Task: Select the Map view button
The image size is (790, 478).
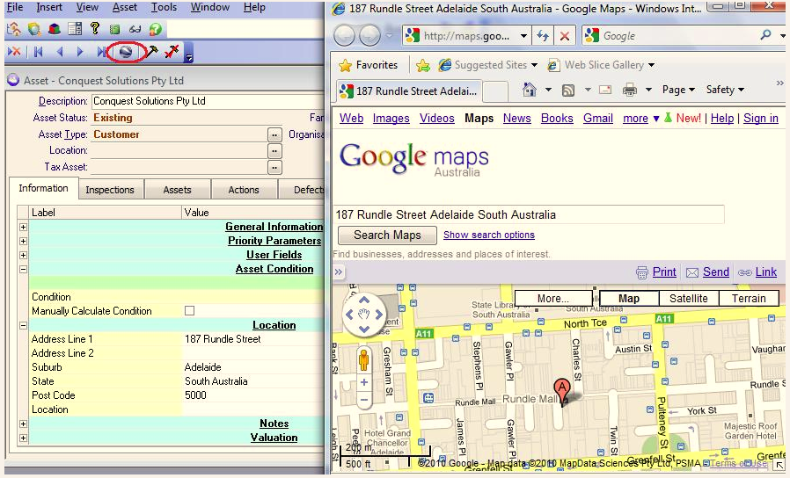Action: click(629, 299)
